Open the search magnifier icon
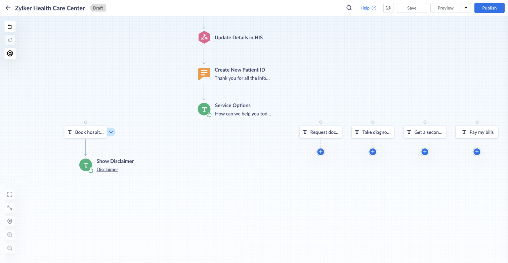508x263 pixels. point(349,8)
